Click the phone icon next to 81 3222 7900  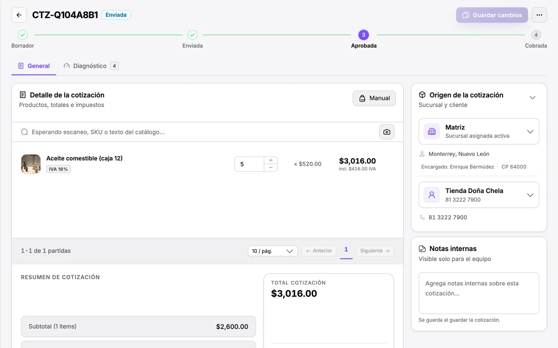click(x=422, y=217)
